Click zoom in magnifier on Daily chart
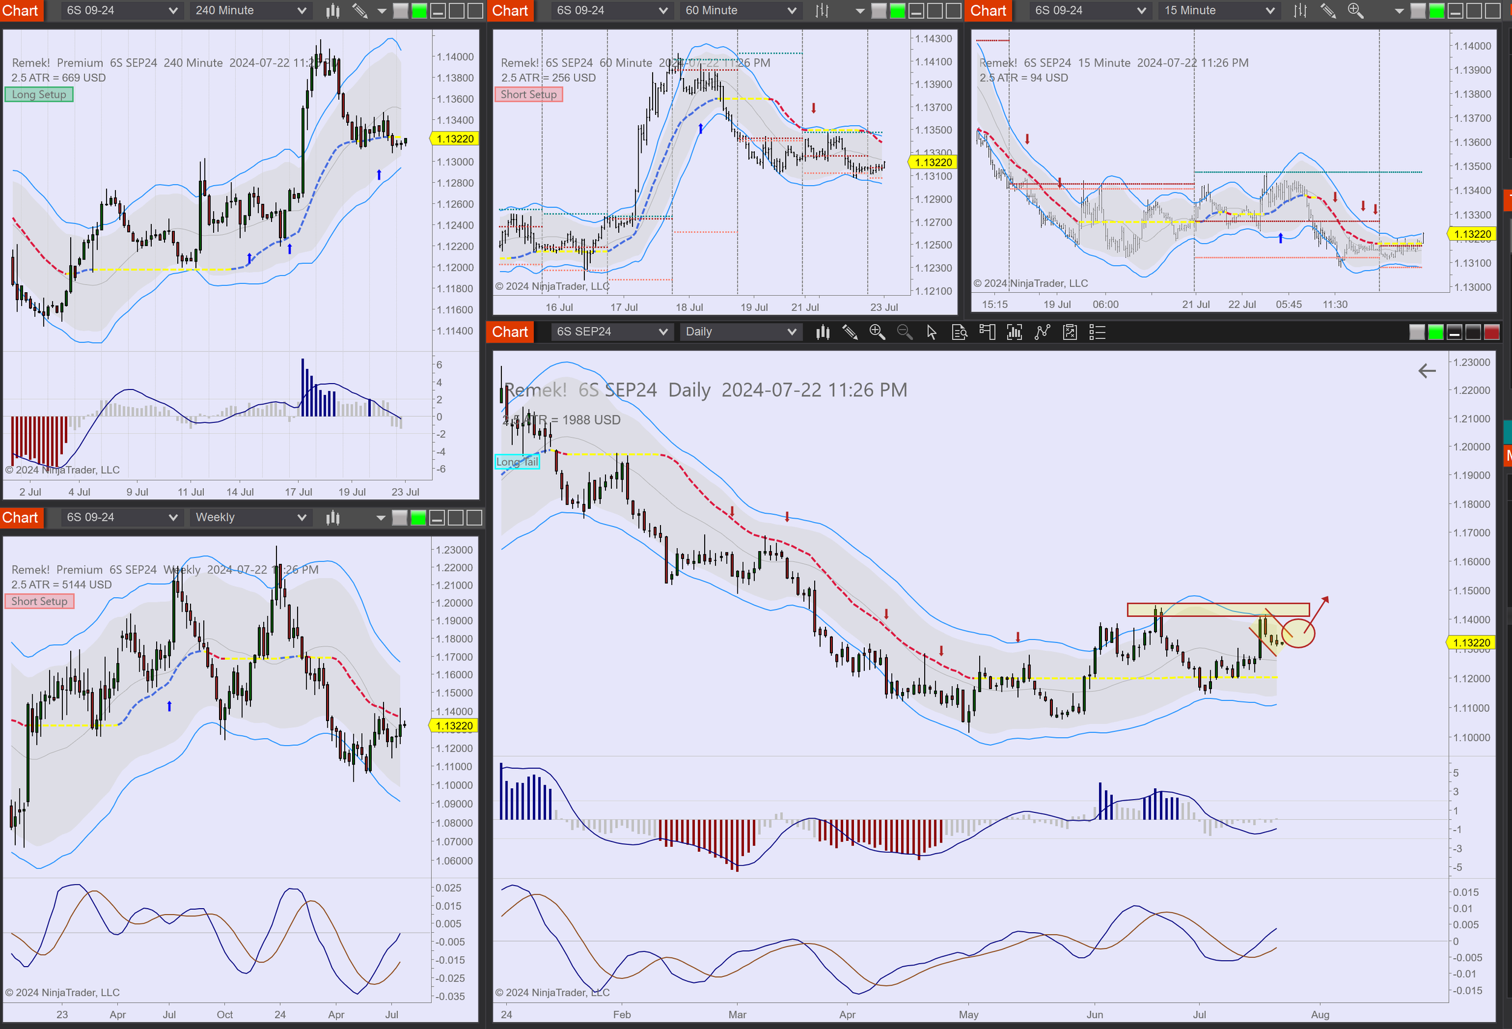Image resolution: width=1512 pixels, height=1029 pixels. point(877,333)
